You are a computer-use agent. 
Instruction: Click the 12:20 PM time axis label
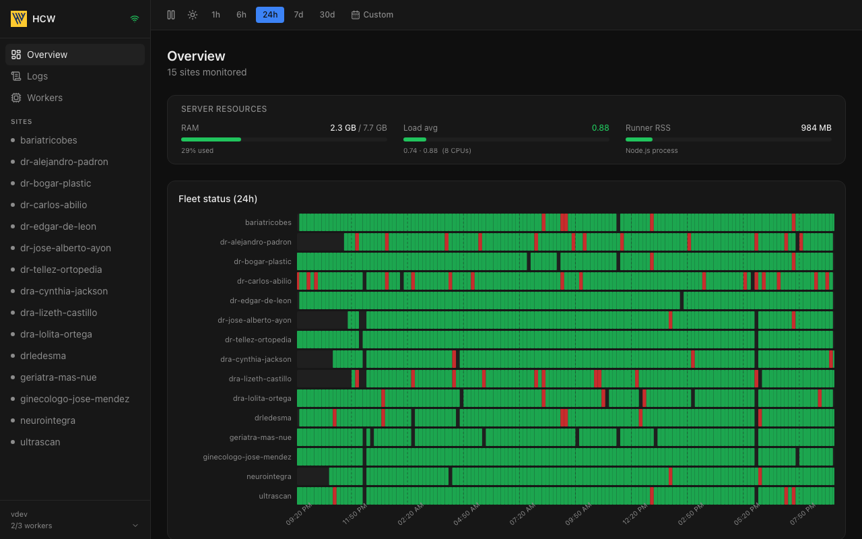634,513
